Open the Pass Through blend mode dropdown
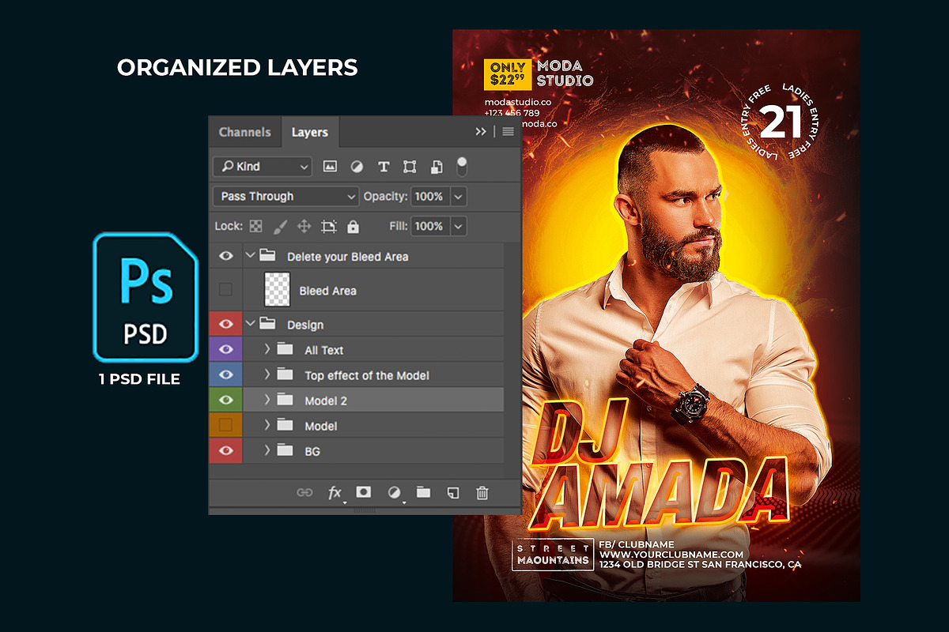This screenshot has width=949, height=632. (285, 196)
